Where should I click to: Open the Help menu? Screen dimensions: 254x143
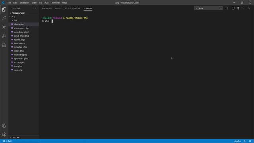coord(65,3)
